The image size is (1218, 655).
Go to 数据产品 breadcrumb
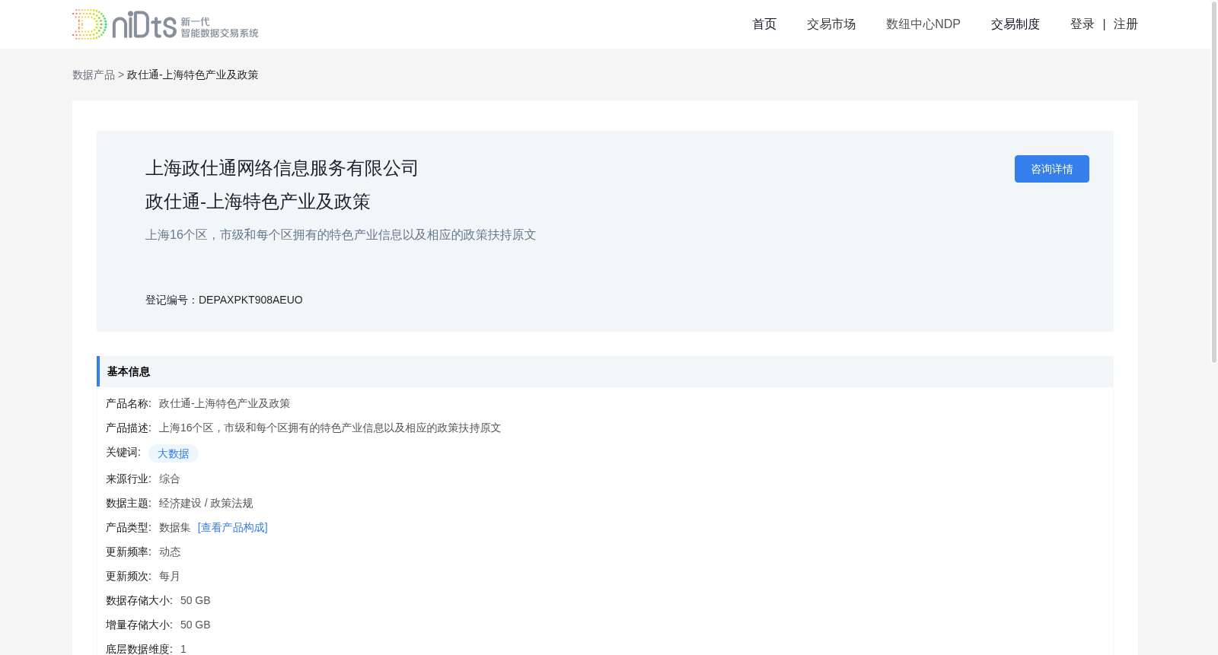(94, 75)
